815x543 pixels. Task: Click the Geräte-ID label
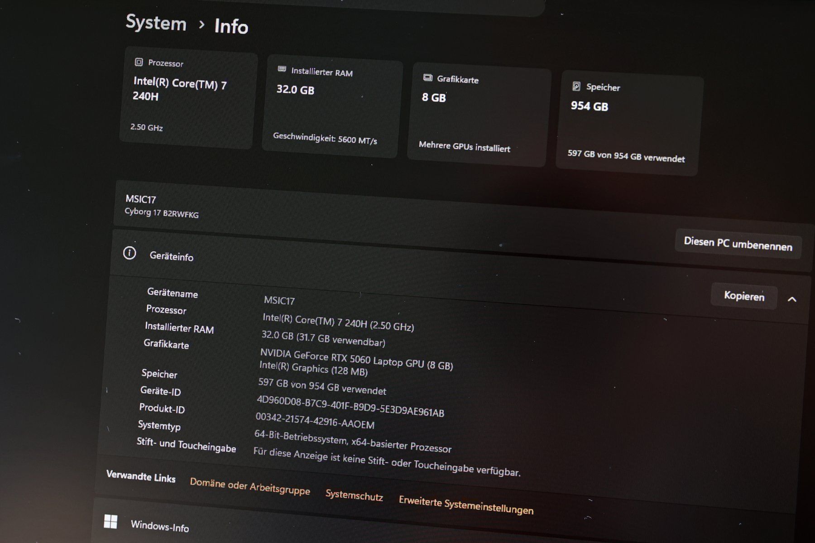(160, 391)
